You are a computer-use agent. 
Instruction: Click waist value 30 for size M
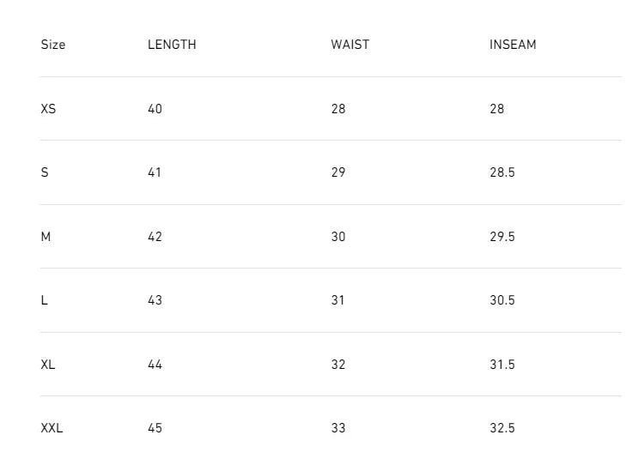(338, 237)
